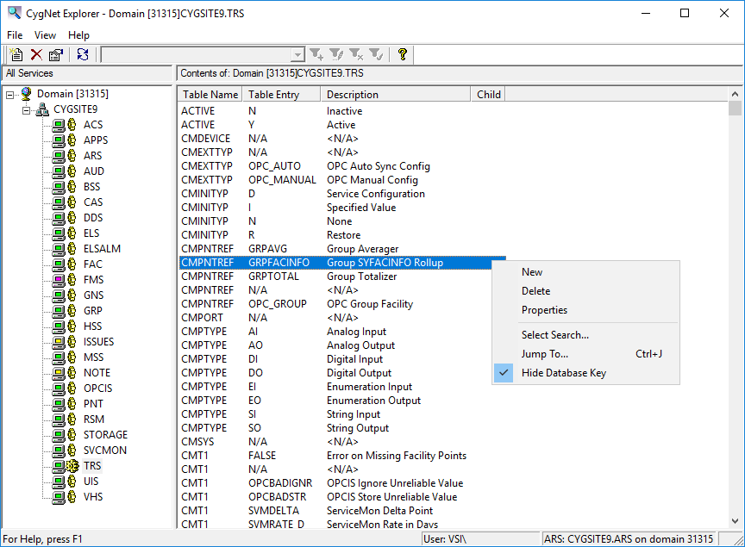Click the yellow help question mark icon
Image resolution: width=745 pixels, height=547 pixels.
[403, 54]
